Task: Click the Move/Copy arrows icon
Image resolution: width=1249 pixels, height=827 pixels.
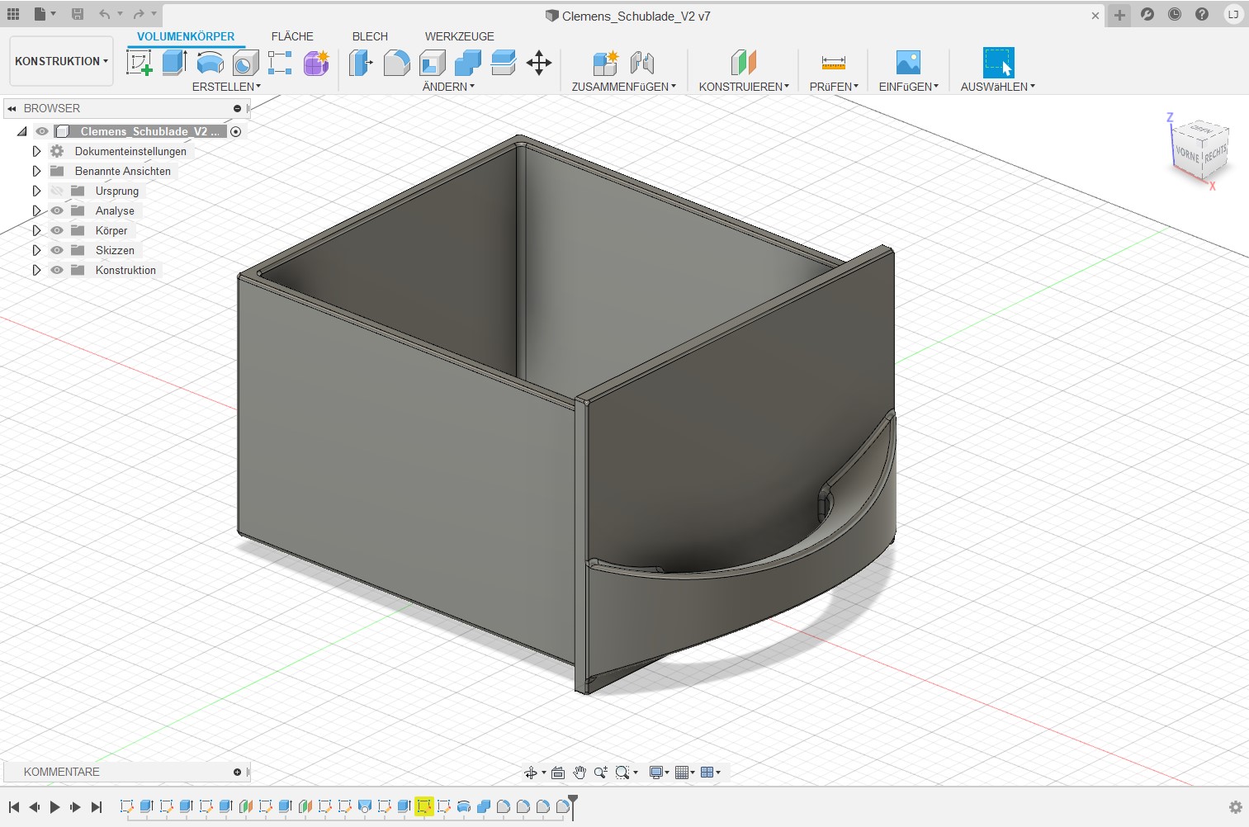Action: click(539, 63)
